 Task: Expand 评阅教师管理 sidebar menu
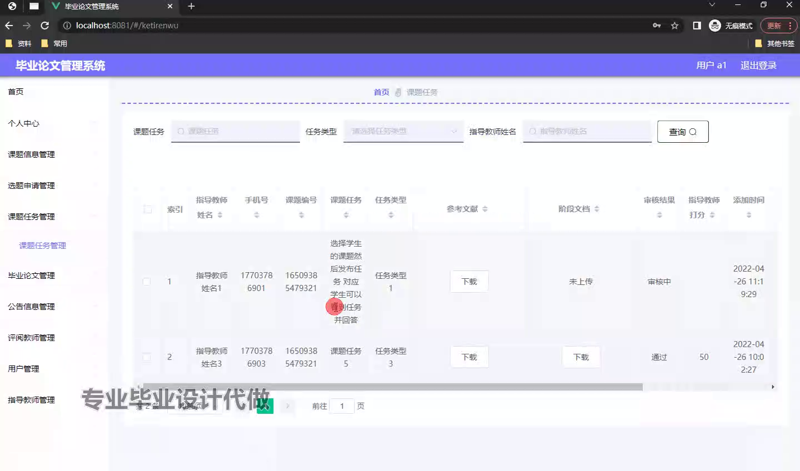(54, 338)
